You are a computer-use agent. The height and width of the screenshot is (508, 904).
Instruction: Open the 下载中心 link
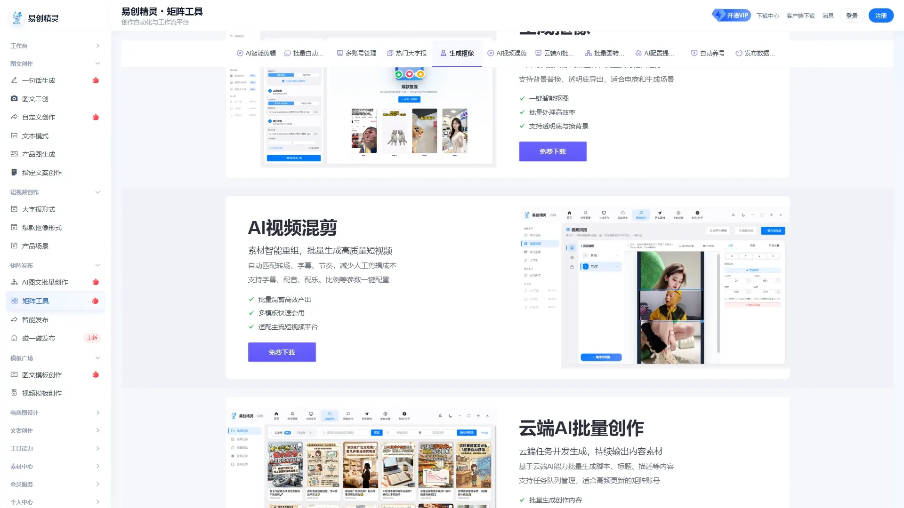(x=768, y=16)
